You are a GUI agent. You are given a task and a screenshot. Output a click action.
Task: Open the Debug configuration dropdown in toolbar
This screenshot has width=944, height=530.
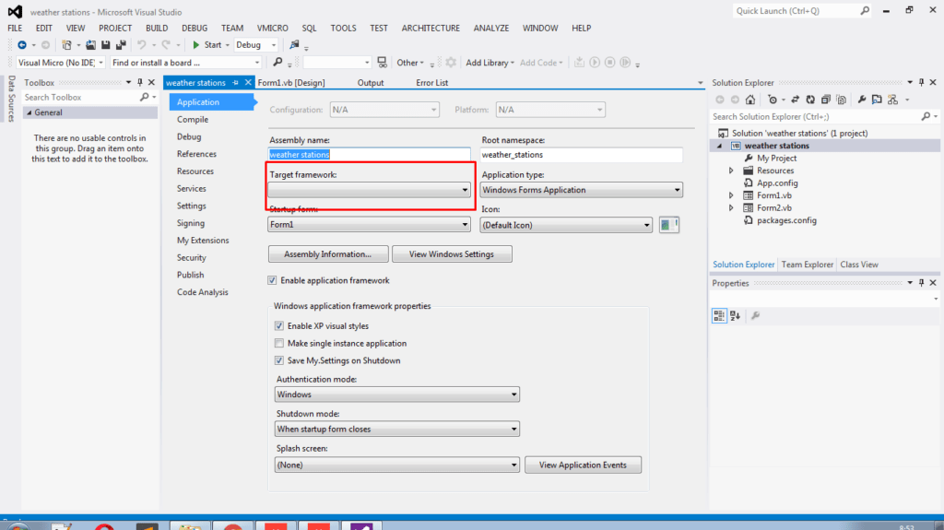click(x=256, y=45)
